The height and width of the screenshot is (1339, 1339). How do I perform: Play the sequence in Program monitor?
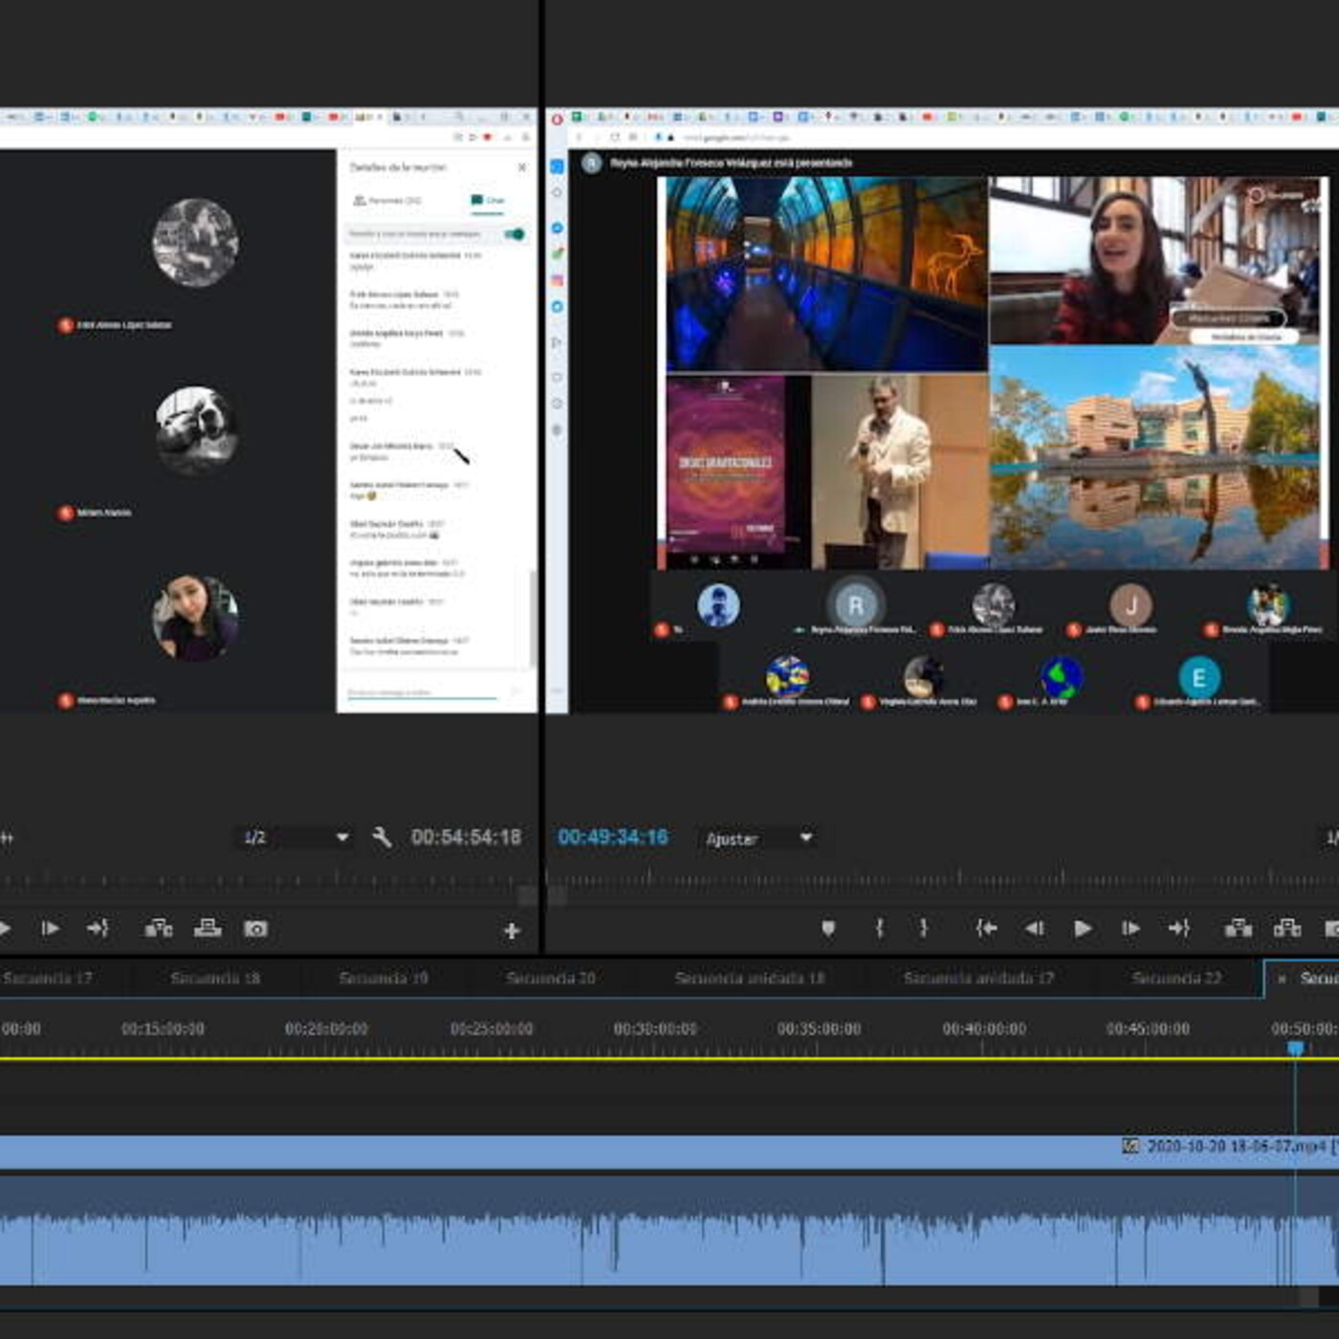pos(1083,928)
